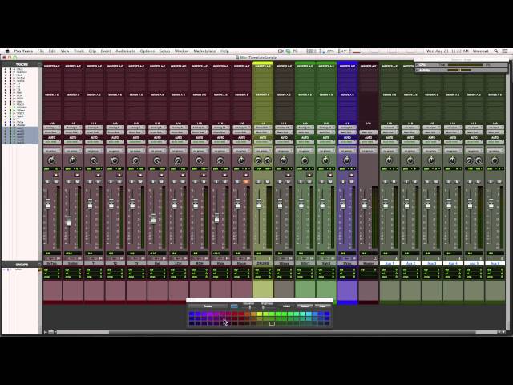Open the File menu
This screenshot has width=513, height=385.
click(x=41, y=51)
